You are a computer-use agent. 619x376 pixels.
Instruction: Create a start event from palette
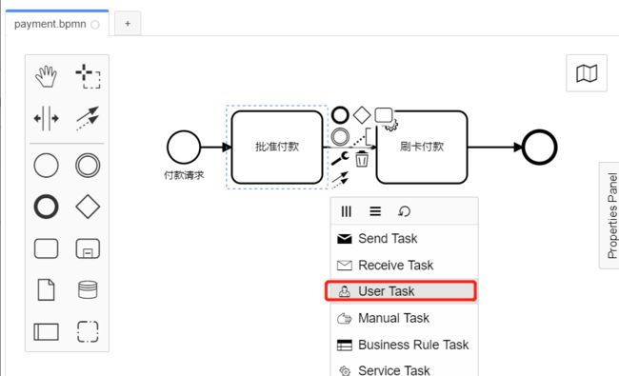click(x=47, y=166)
